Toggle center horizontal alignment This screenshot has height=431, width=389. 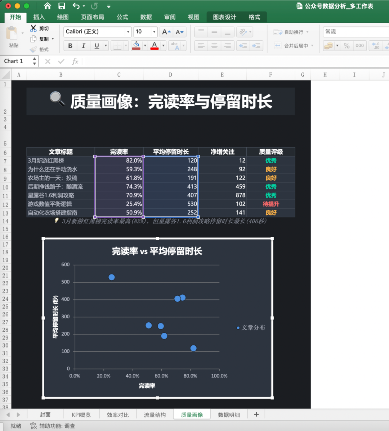(x=214, y=46)
